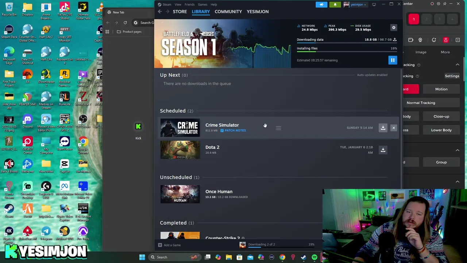
Task: Open the STORE tab
Action: click(x=180, y=12)
